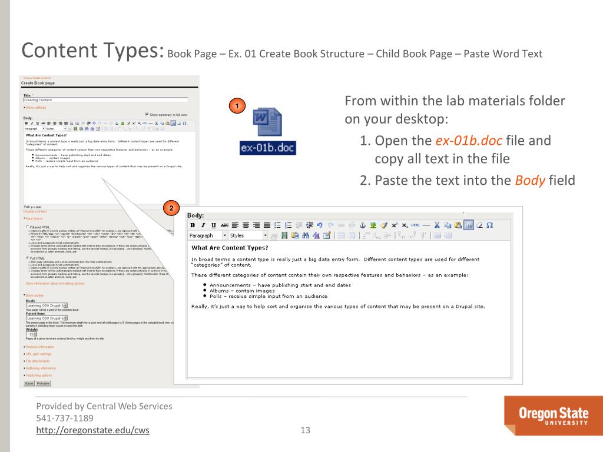The height and width of the screenshot is (452, 603).
Task: Click Paste from Word icon in enlarged toolbar second row
Action: tap(295, 235)
